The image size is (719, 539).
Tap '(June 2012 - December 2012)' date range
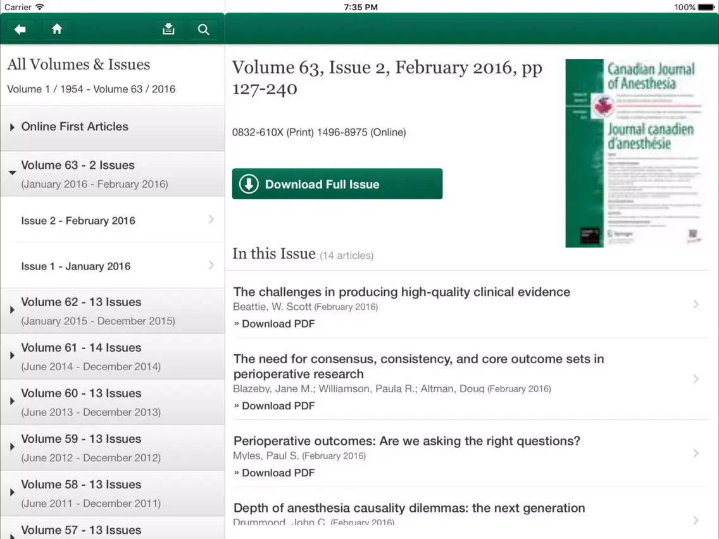[x=91, y=458]
